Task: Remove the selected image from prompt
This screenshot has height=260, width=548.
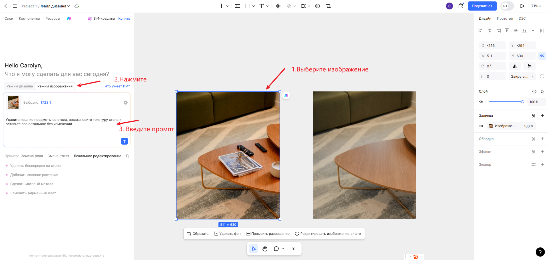Action: click(x=126, y=103)
